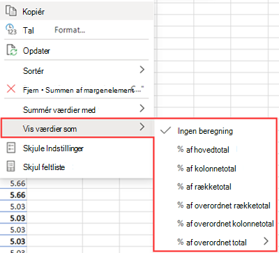Expand Sortér submenu arrow

click(x=142, y=70)
